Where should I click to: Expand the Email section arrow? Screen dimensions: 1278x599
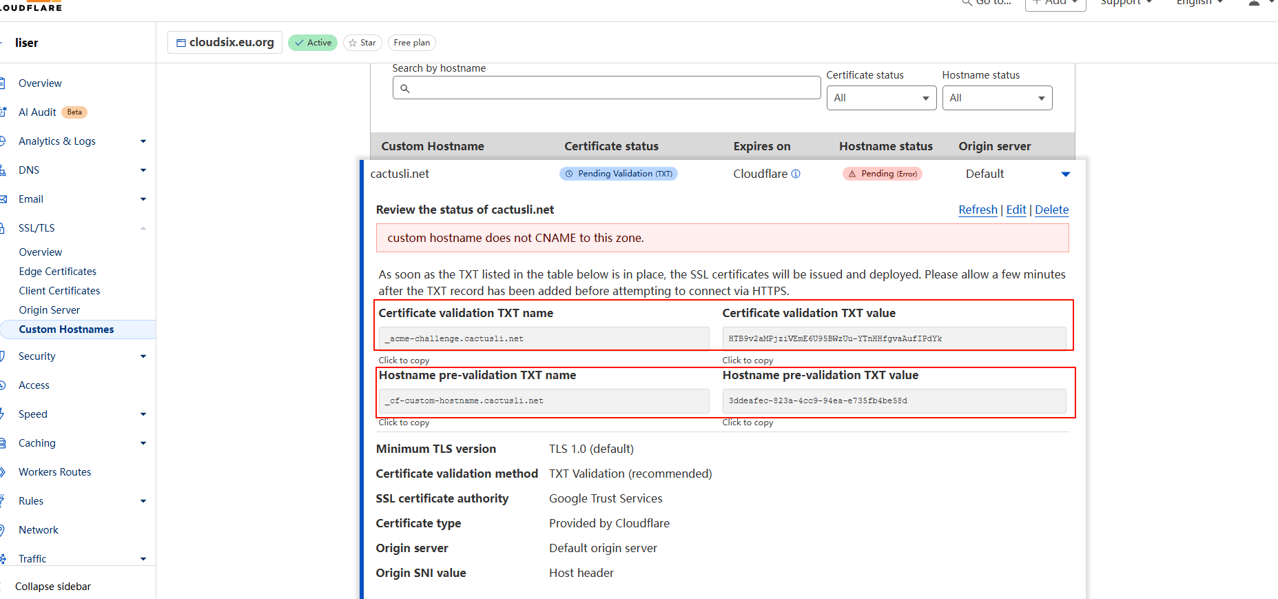pos(143,199)
